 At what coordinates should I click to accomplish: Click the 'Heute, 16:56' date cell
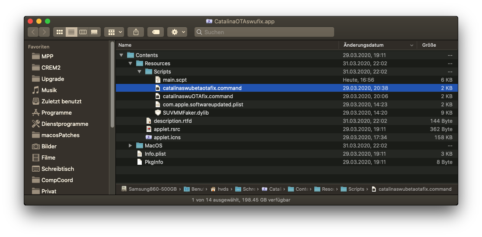[x=358, y=80]
